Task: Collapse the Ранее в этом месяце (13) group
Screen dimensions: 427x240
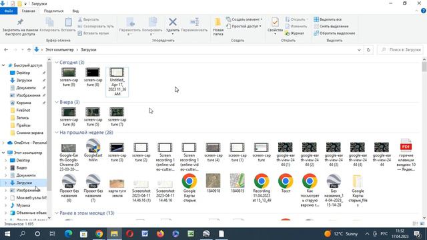Action: coord(57,213)
